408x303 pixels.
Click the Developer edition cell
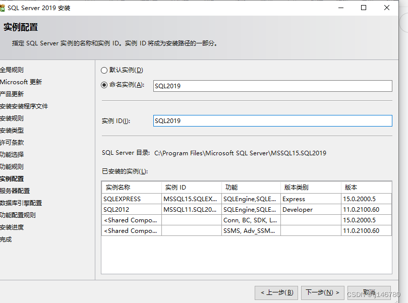point(311,210)
